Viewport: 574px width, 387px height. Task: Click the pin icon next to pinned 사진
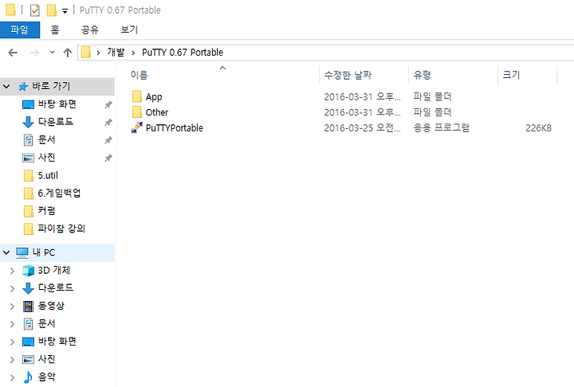(x=108, y=158)
